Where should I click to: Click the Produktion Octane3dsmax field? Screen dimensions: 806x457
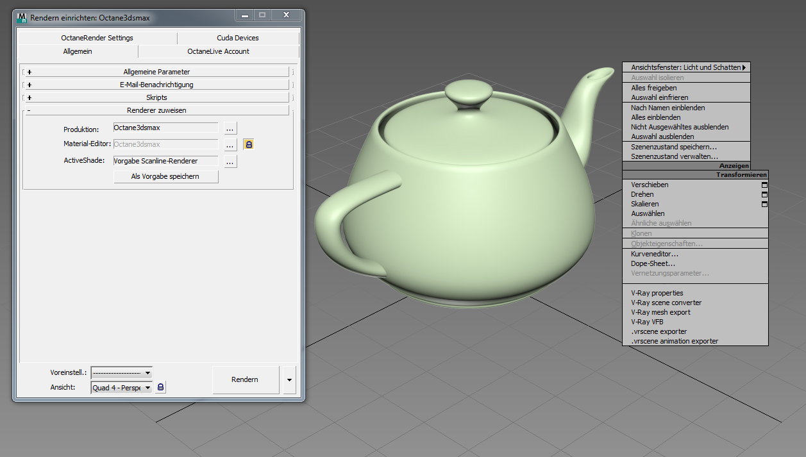[x=165, y=128]
